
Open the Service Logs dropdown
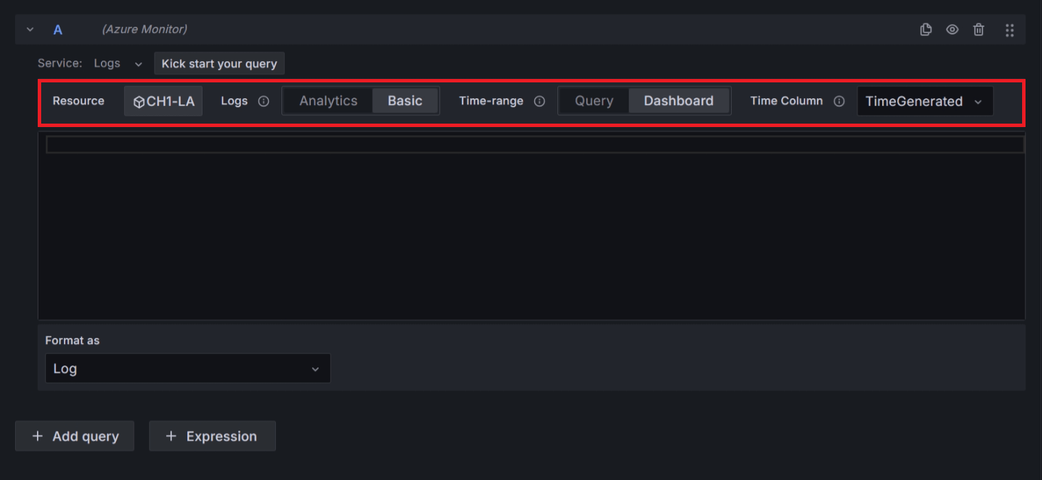(x=118, y=63)
